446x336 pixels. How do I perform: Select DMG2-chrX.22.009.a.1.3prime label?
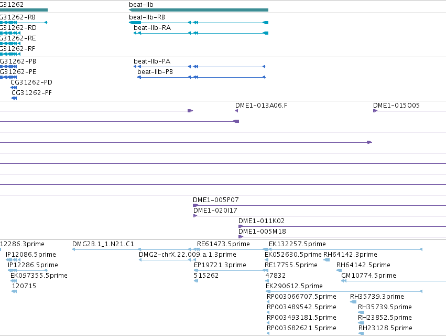tap(188, 255)
